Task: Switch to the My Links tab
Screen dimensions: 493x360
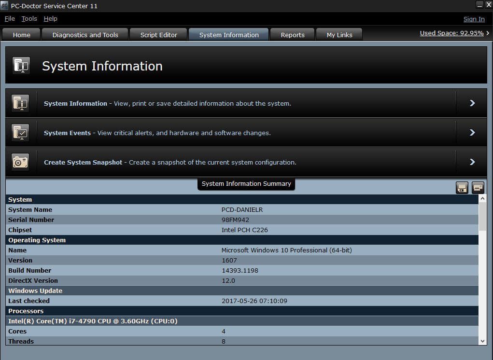Action: [339, 35]
